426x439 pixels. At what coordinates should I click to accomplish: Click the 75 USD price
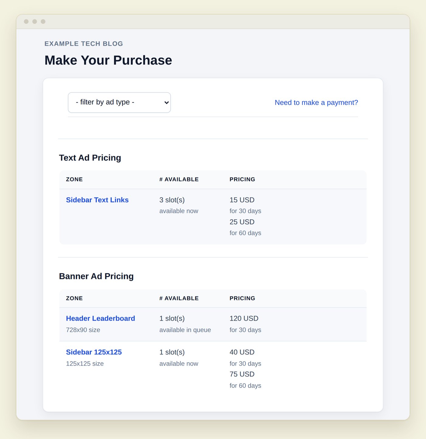(242, 374)
